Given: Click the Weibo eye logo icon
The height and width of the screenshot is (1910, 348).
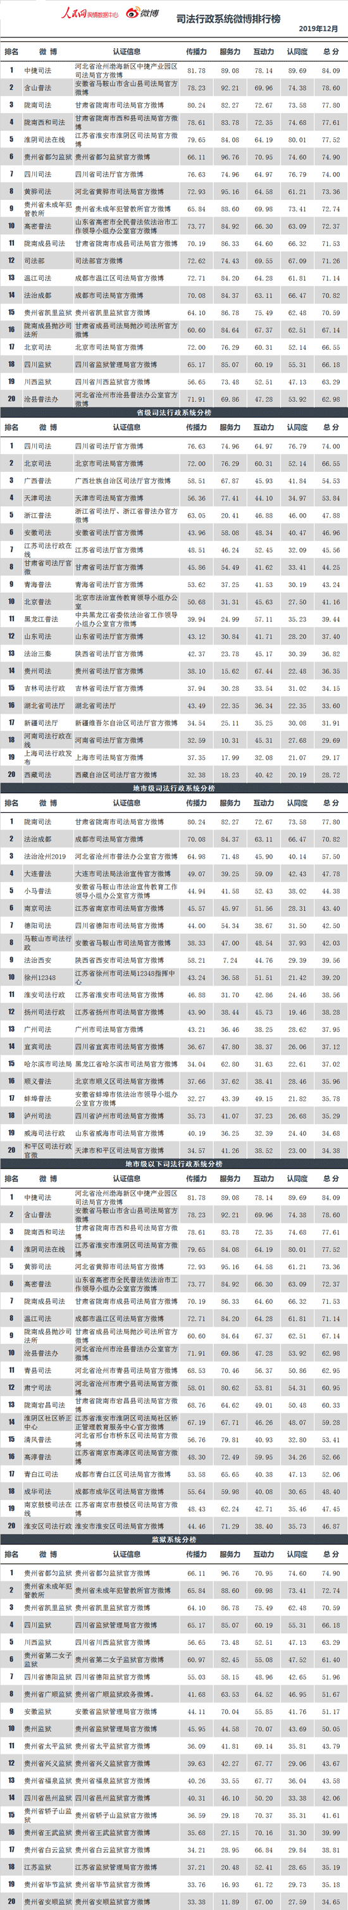Looking at the screenshot, I should 132,13.
